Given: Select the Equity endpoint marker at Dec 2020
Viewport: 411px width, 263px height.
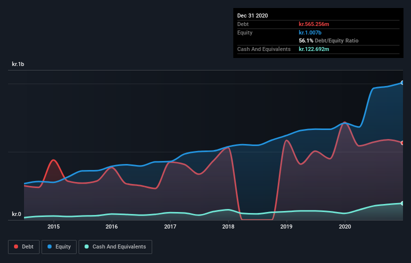Looking at the screenshot, I should coord(402,82).
